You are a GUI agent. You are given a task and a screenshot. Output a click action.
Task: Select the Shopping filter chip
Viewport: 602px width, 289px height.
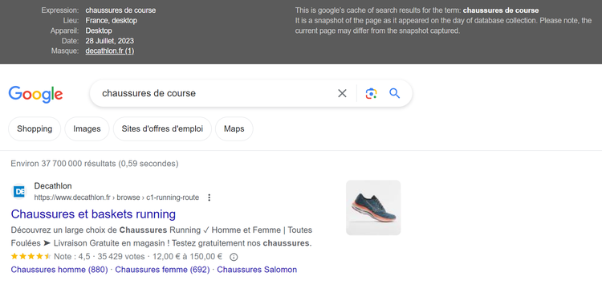[x=35, y=129]
